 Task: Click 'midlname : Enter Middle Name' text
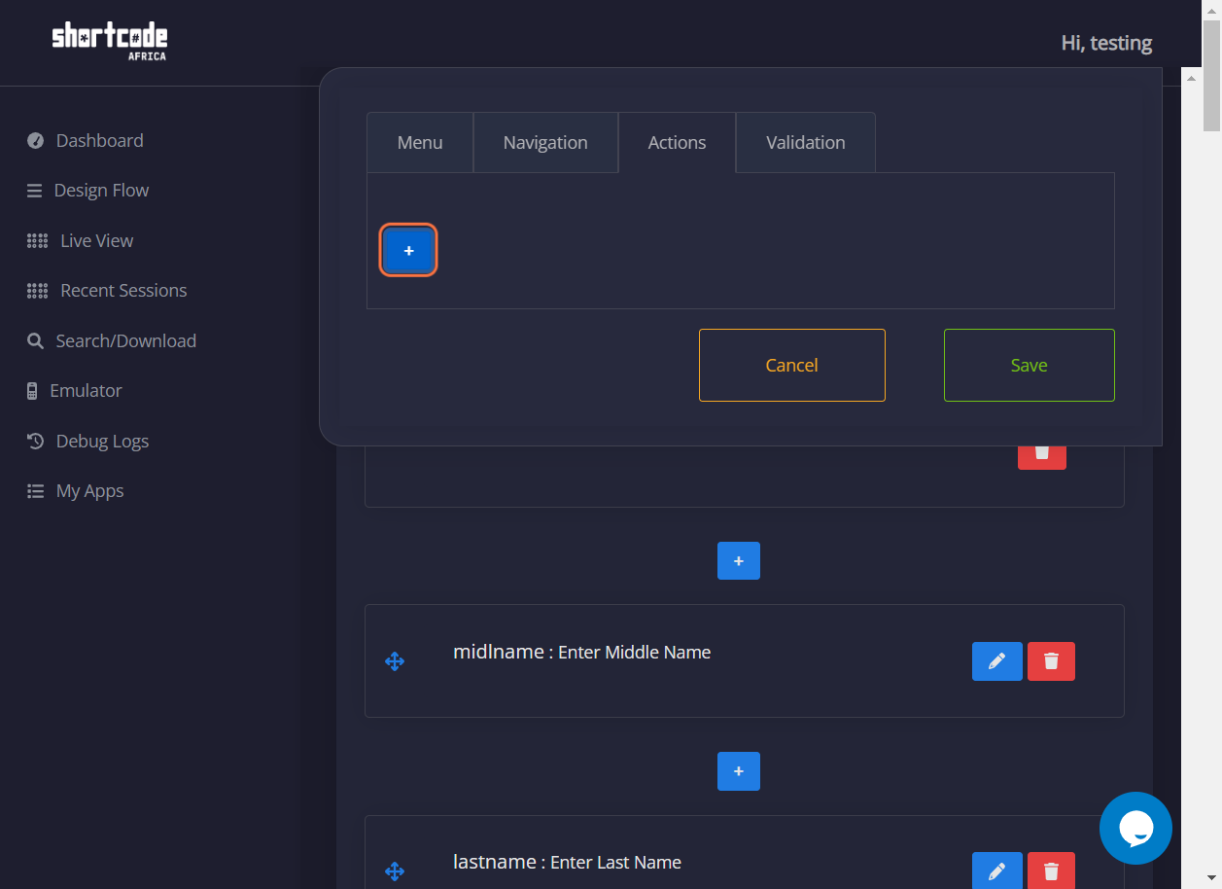point(581,653)
